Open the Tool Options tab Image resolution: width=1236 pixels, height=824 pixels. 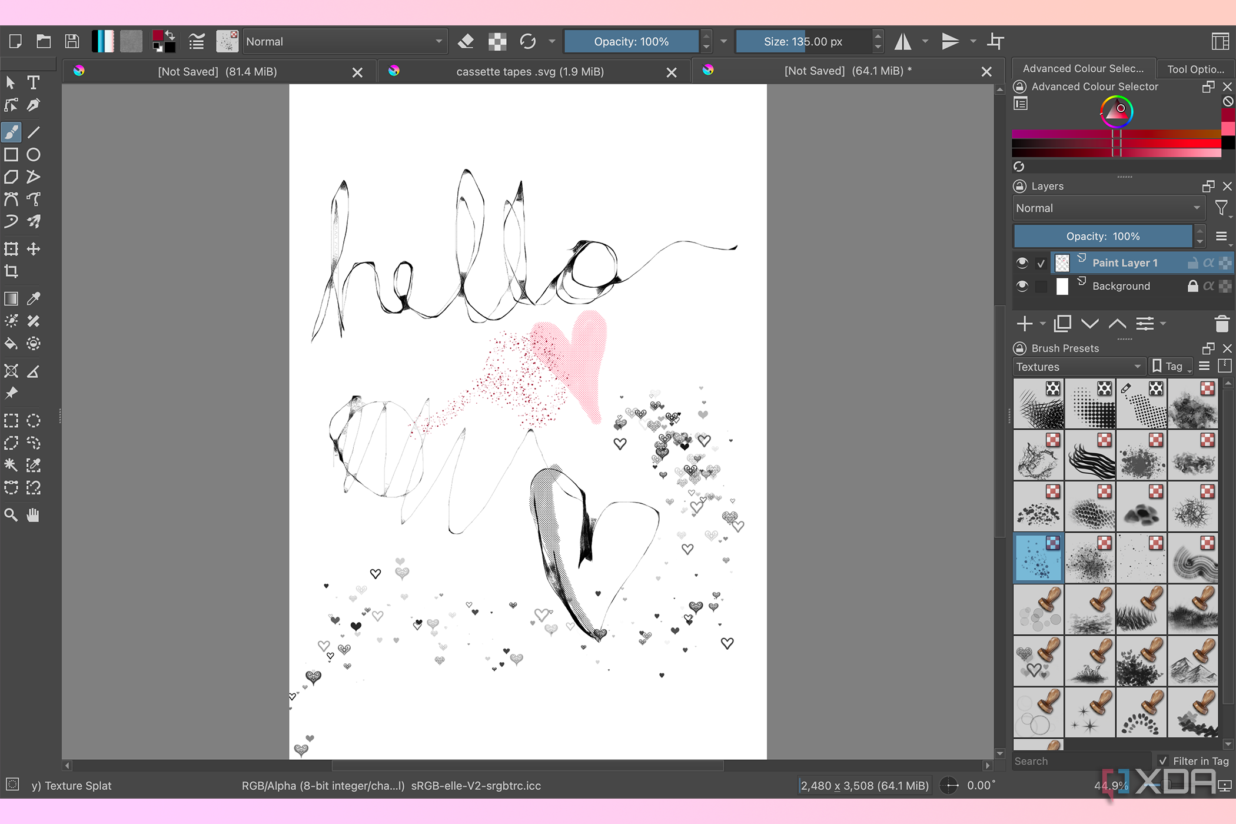tap(1195, 69)
